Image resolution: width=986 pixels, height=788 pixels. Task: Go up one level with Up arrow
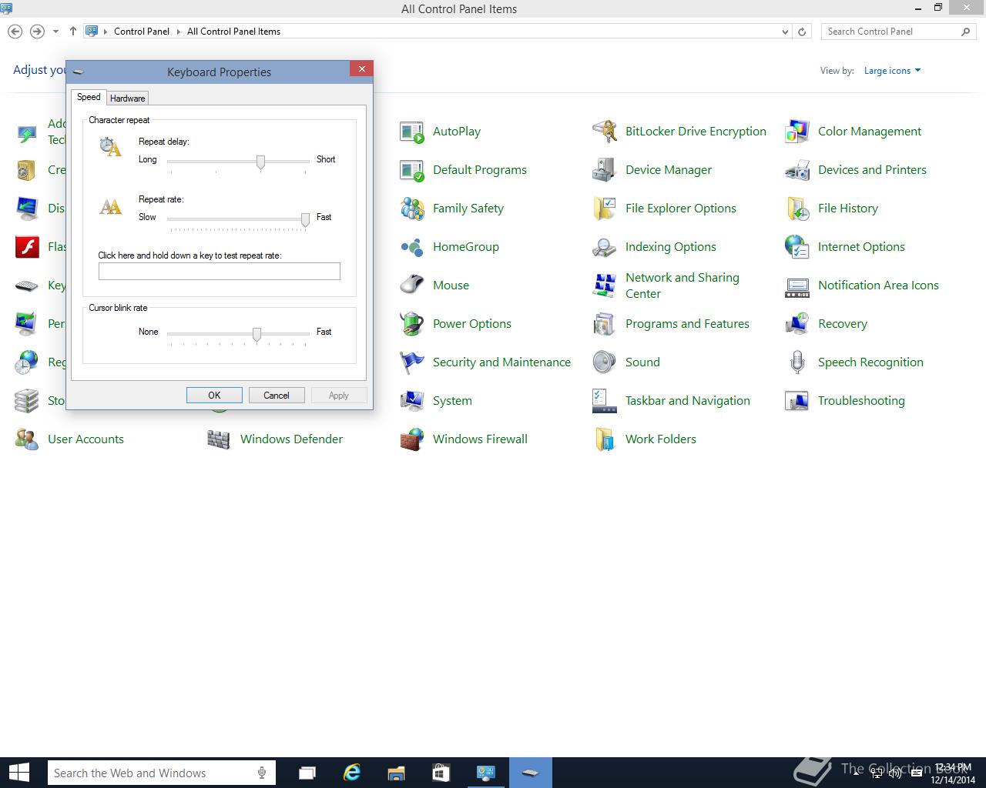point(72,32)
